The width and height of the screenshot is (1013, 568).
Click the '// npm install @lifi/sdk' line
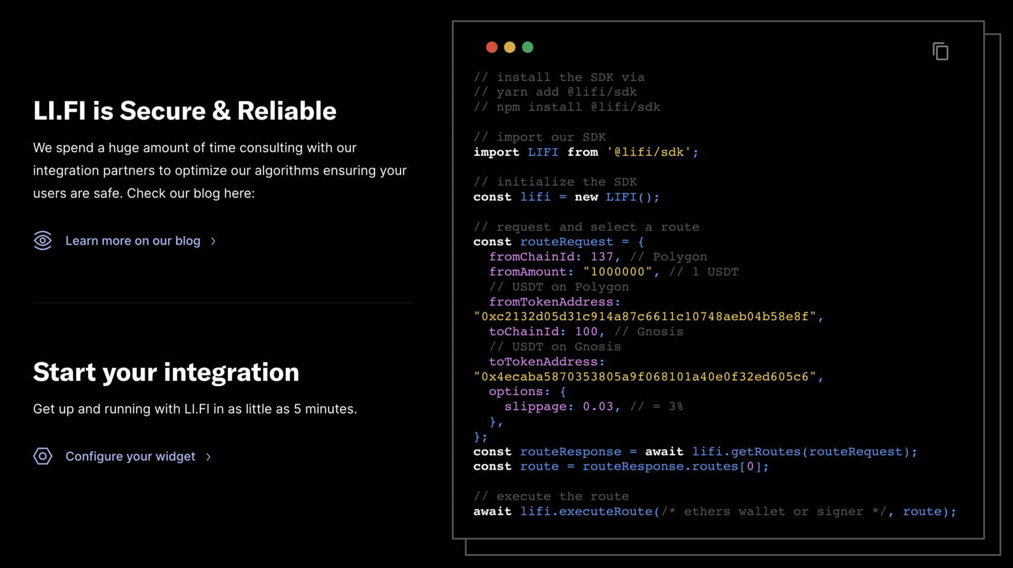(567, 107)
